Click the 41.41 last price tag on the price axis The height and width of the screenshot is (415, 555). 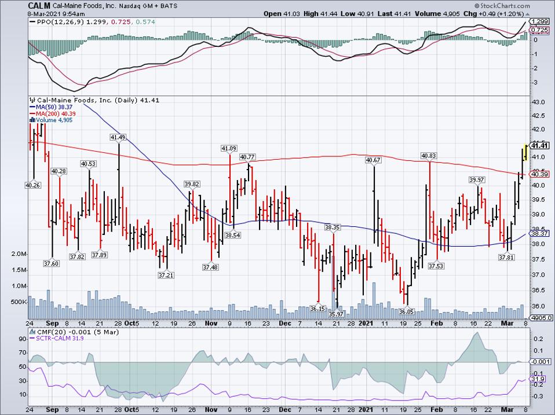pos(540,146)
